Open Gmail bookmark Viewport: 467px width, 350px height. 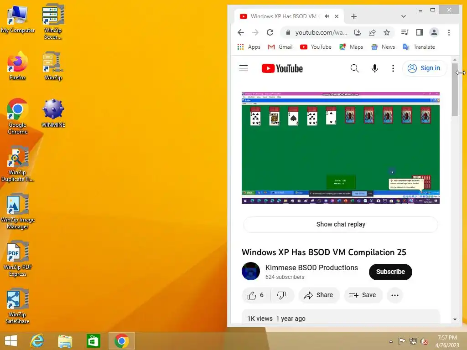point(280,47)
